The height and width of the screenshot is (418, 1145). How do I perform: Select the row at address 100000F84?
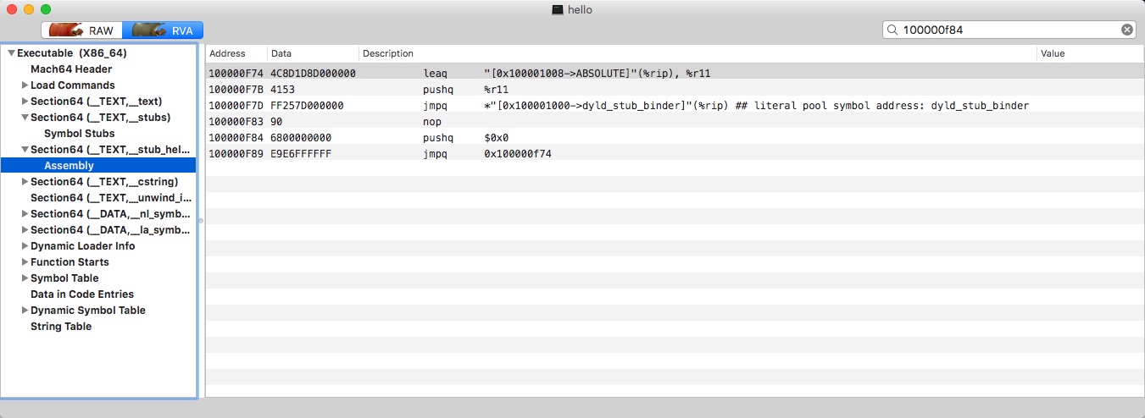[674, 138]
